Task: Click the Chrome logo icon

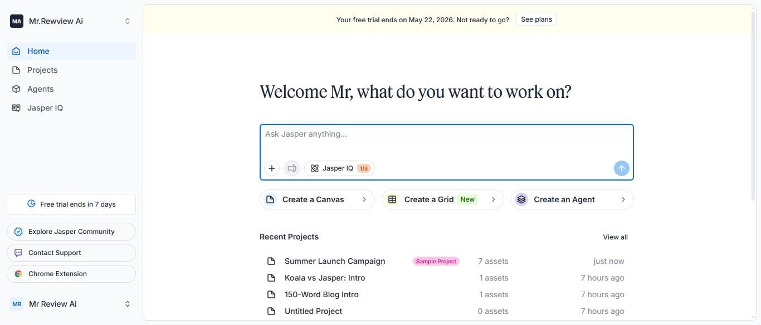Action: (18, 274)
